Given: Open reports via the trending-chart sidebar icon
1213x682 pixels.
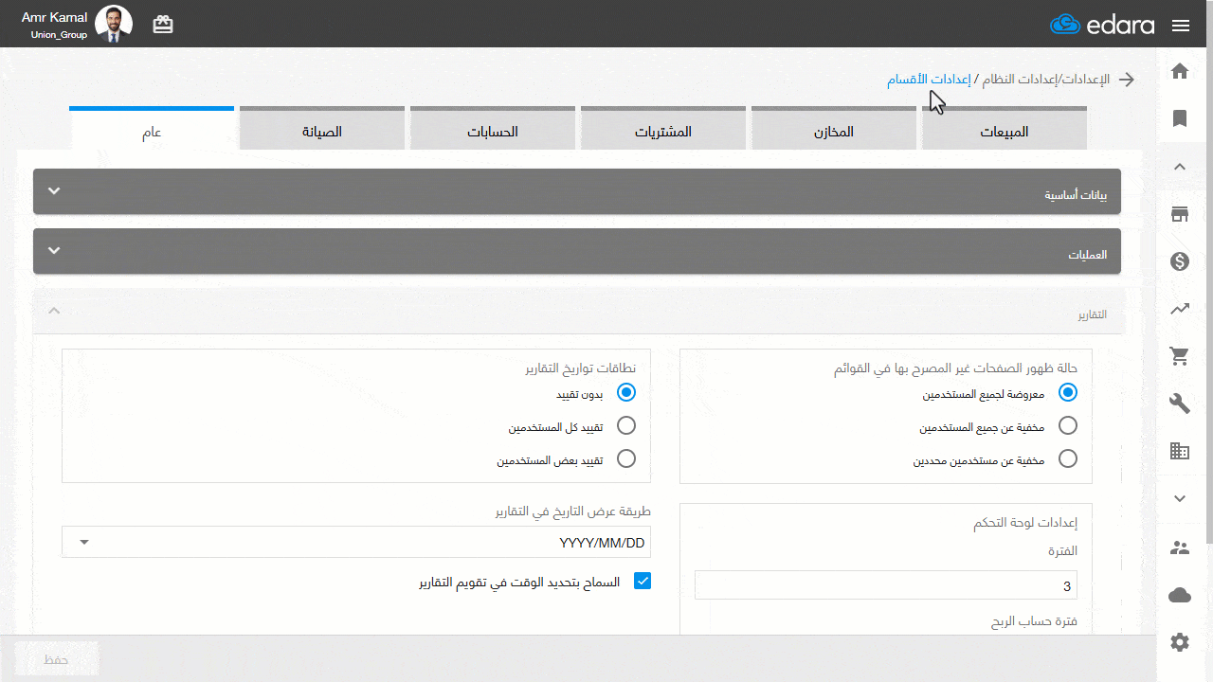Looking at the screenshot, I should click(1179, 308).
